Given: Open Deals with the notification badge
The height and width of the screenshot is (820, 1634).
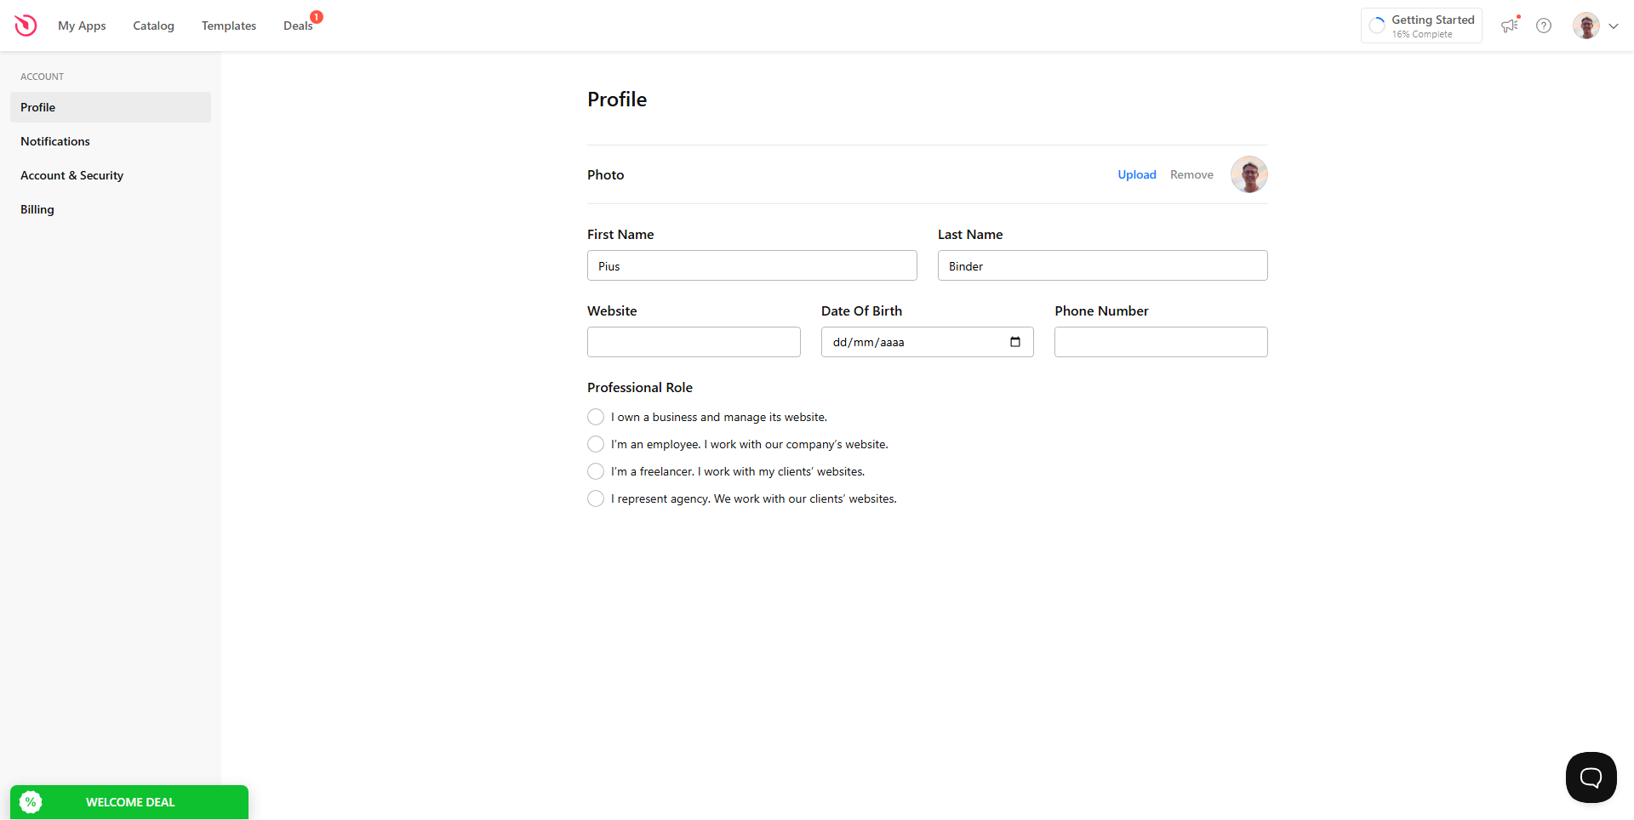Looking at the screenshot, I should [298, 26].
